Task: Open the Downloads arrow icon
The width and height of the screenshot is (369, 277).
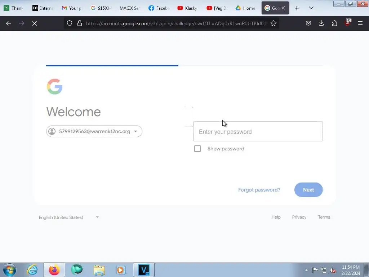Action: [x=321, y=23]
